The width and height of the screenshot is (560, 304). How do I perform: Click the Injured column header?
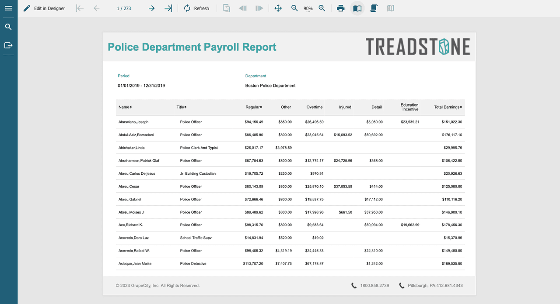345,107
